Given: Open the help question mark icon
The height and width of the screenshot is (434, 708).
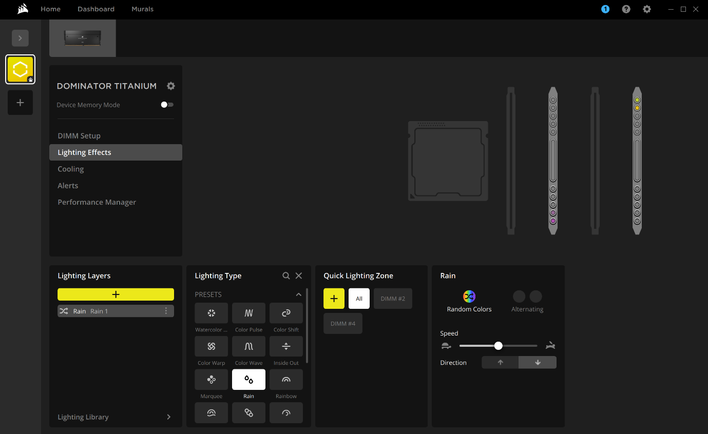Looking at the screenshot, I should pos(626,9).
